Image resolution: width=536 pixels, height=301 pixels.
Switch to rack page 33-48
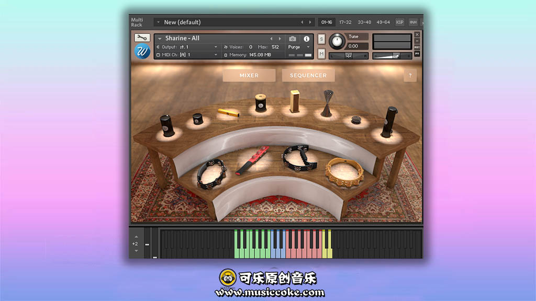pos(364,22)
